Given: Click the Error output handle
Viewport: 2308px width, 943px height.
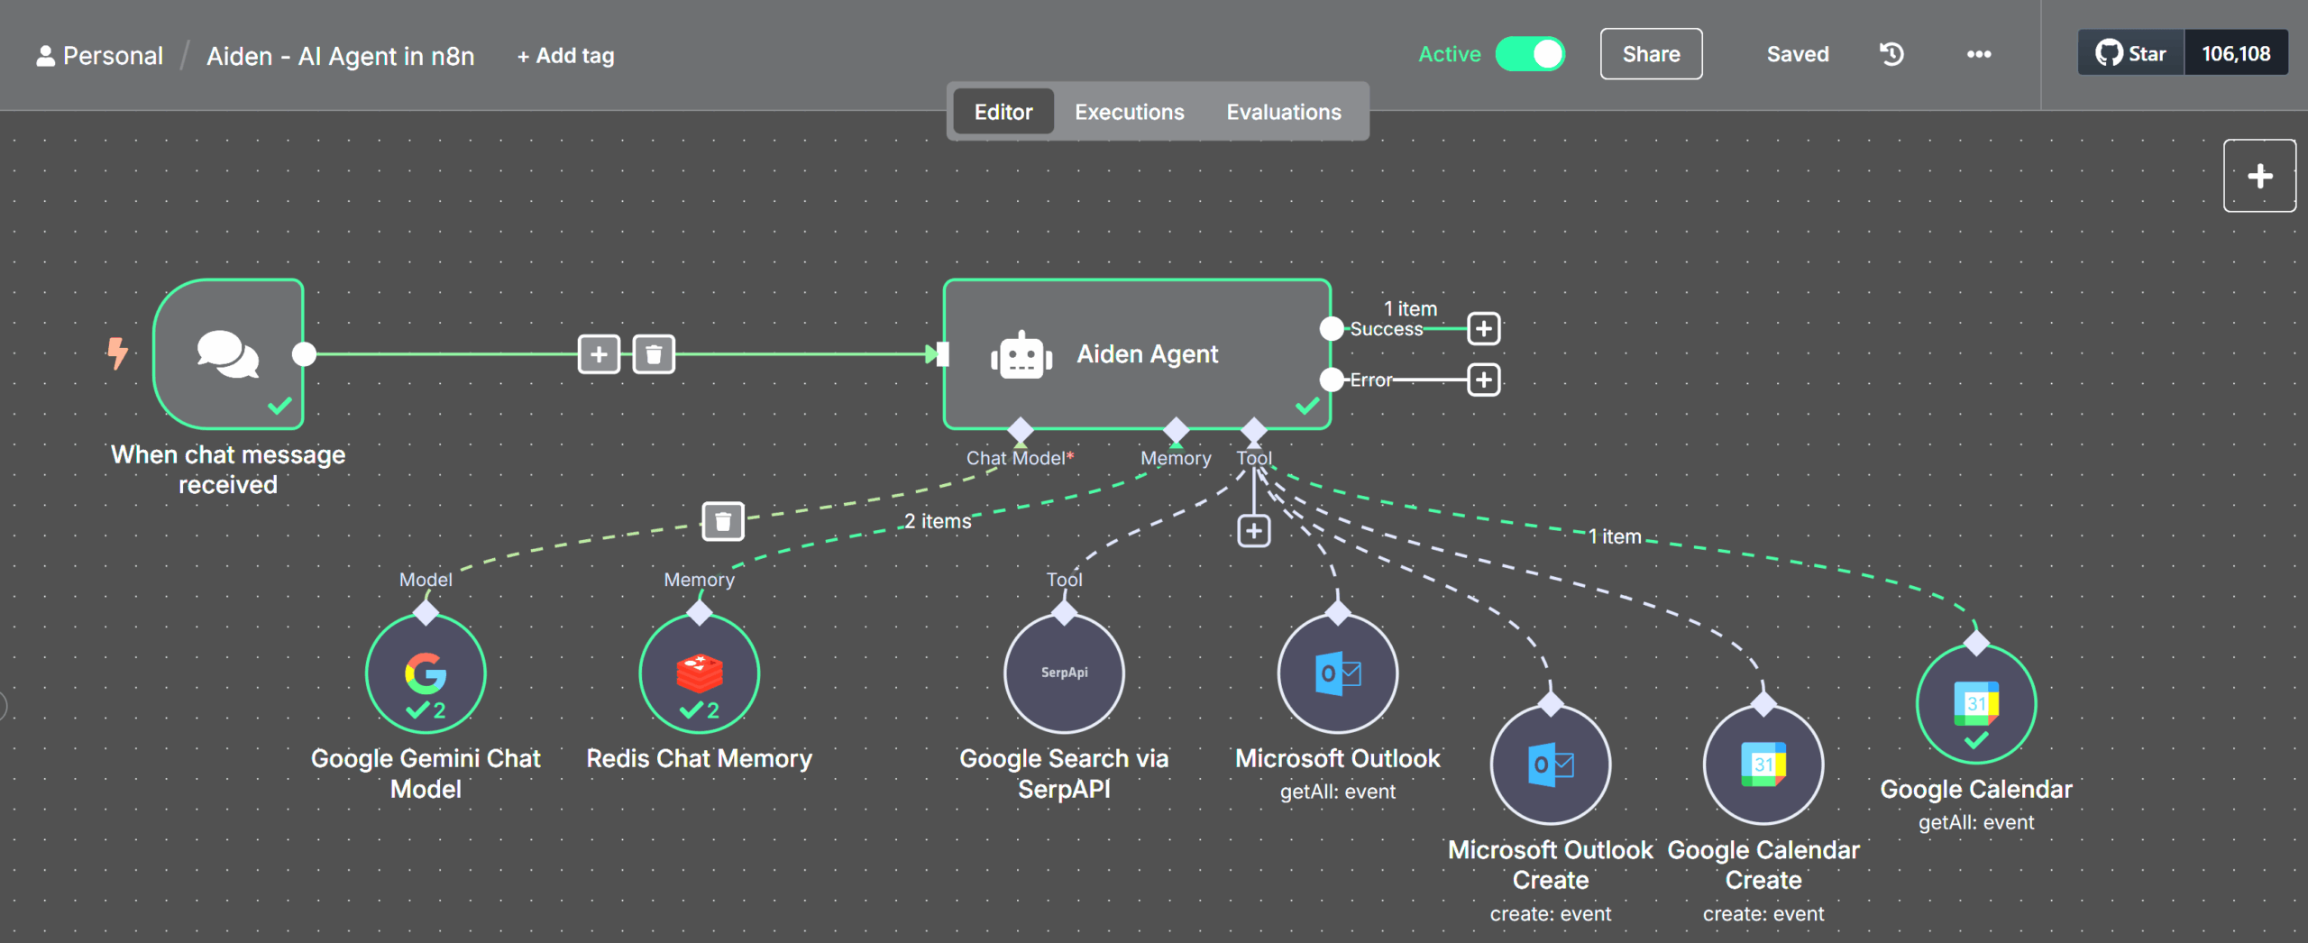Looking at the screenshot, I should click(x=1332, y=380).
